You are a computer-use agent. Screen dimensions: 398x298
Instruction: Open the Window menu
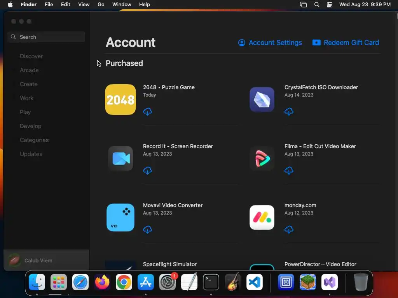tap(122, 4)
